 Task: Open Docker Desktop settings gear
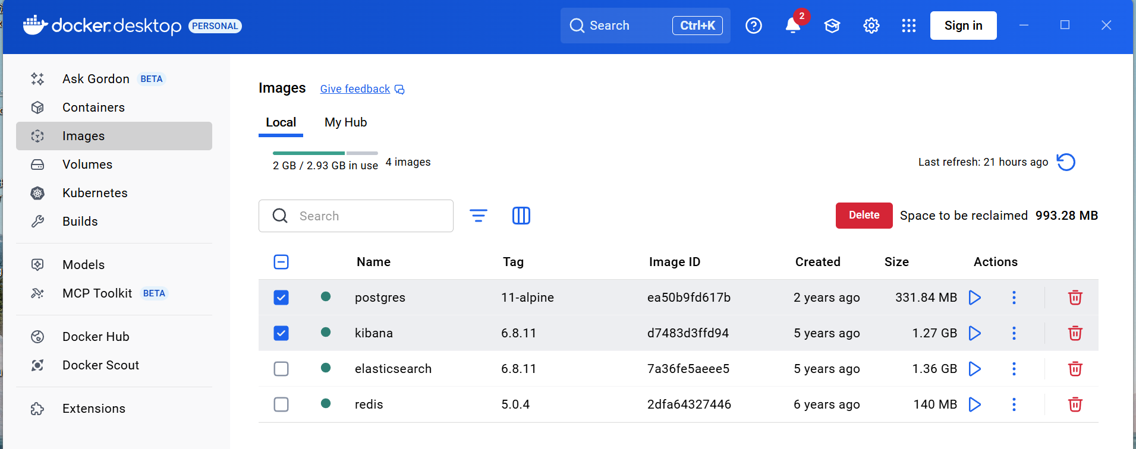[x=871, y=26]
